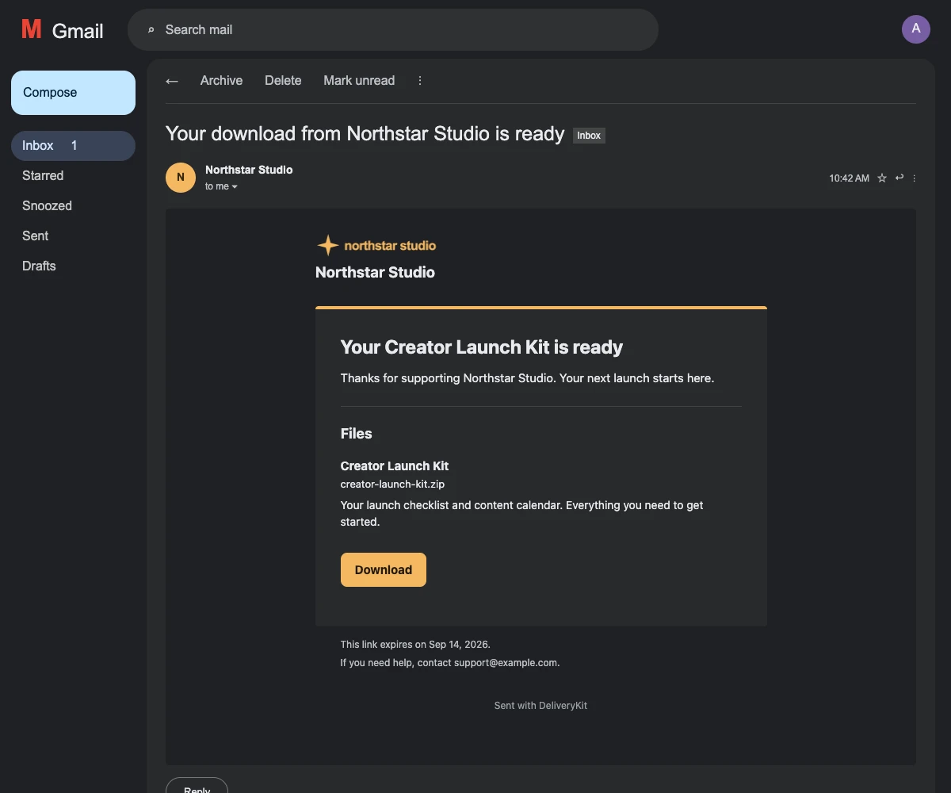Delete this email
The width and height of the screenshot is (951, 793).
(x=283, y=81)
